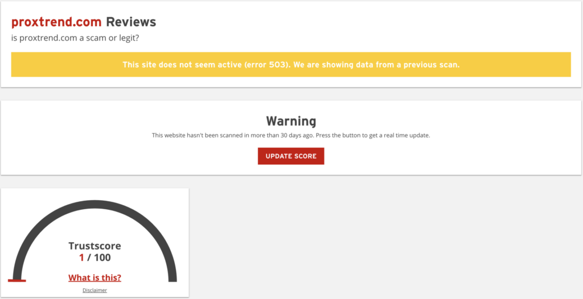Click the 'Reviews' word in title
The width and height of the screenshot is (583, 299).
[131, 22]
